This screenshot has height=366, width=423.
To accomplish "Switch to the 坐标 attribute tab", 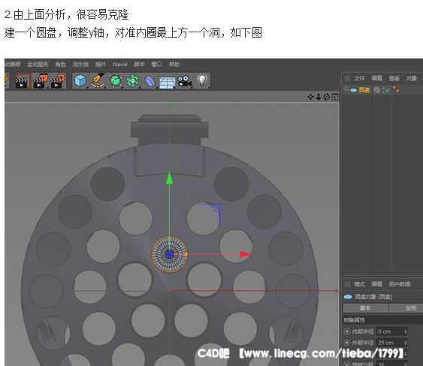I will (406, 308).
